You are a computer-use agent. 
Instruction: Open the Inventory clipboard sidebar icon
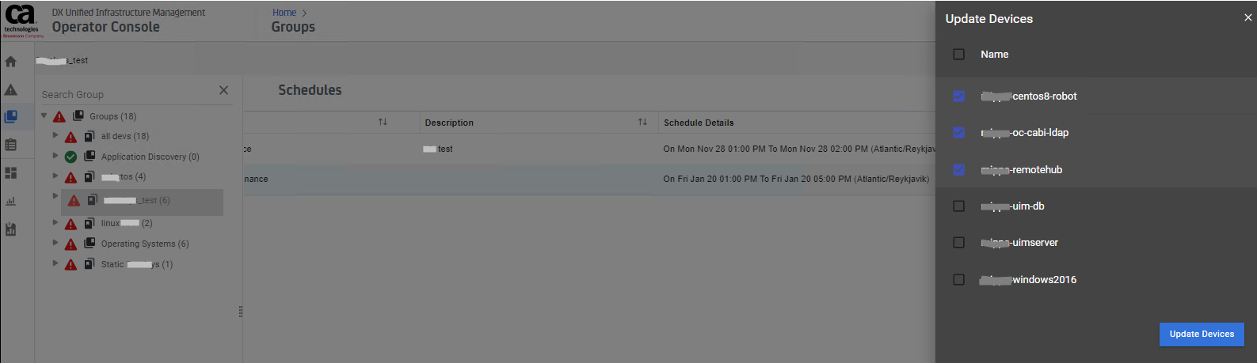[10, 145]
